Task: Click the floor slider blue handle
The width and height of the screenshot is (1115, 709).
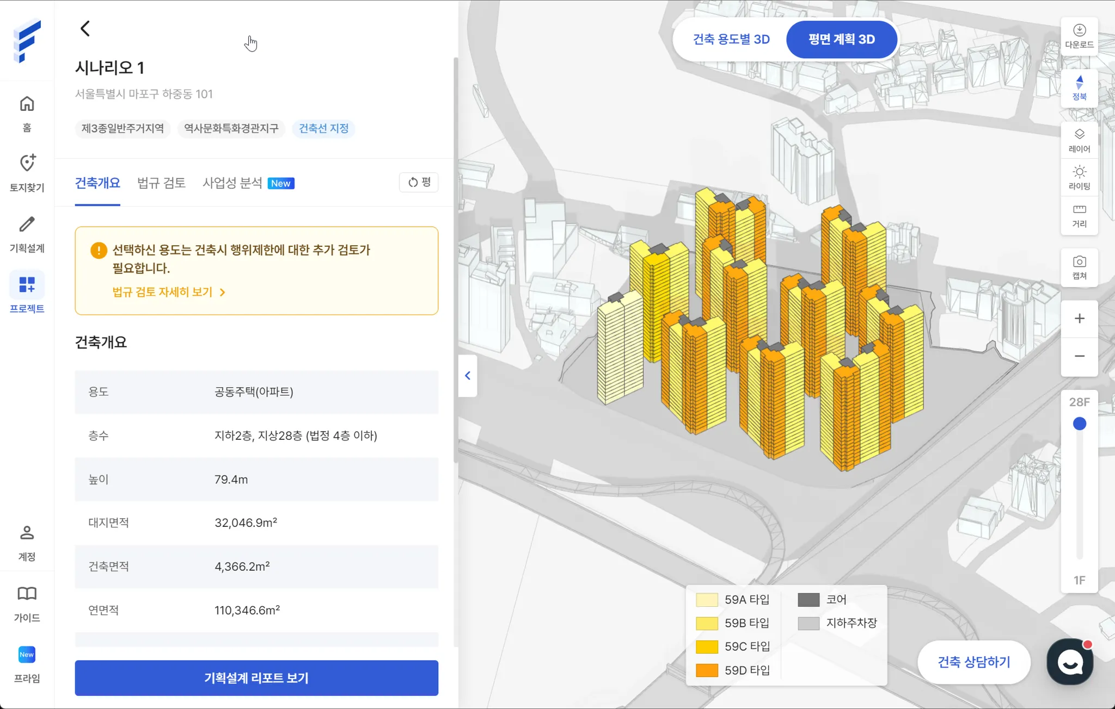Action: click(1079, 424)
